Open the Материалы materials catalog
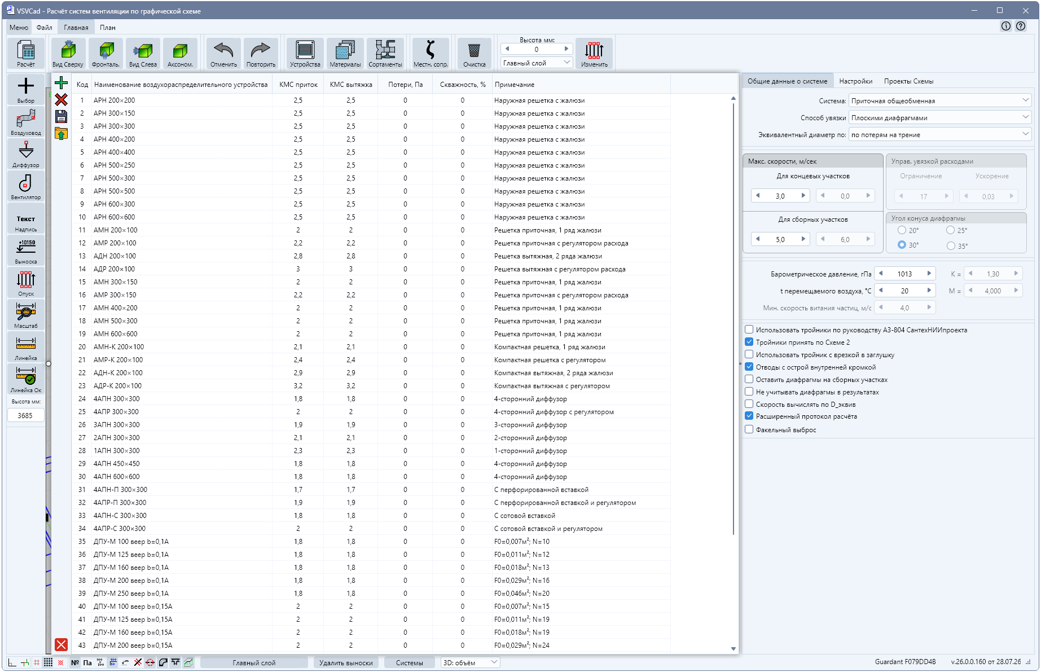This screenshot has width=1041, height=672. [x=345, y=54]
